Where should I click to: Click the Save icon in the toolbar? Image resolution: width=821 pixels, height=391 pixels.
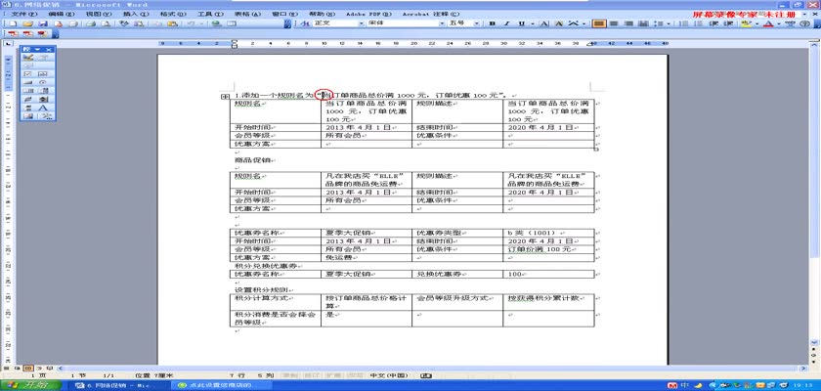[x=42, y=23]
